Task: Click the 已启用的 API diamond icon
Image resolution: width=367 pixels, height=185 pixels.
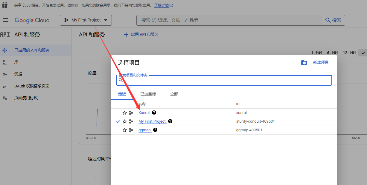Action: click(x=5, y=50)
